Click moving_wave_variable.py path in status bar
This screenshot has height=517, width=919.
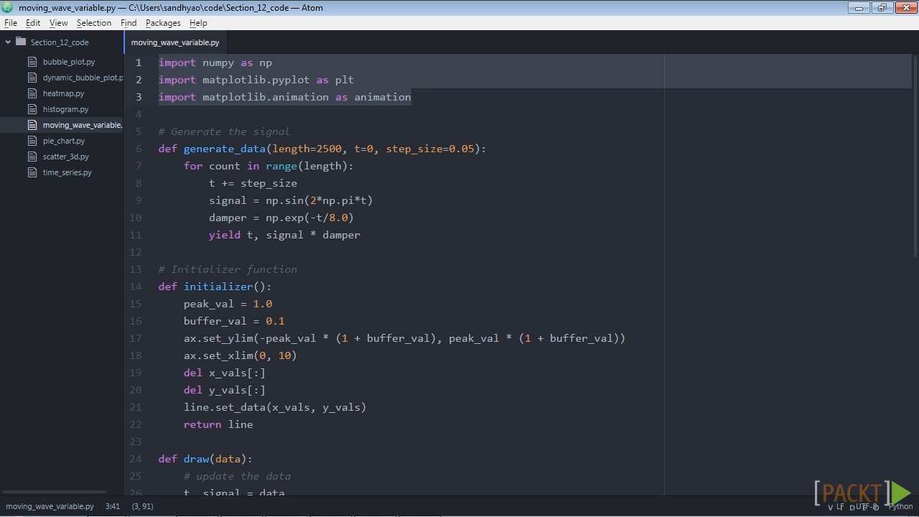pos(50,506)
